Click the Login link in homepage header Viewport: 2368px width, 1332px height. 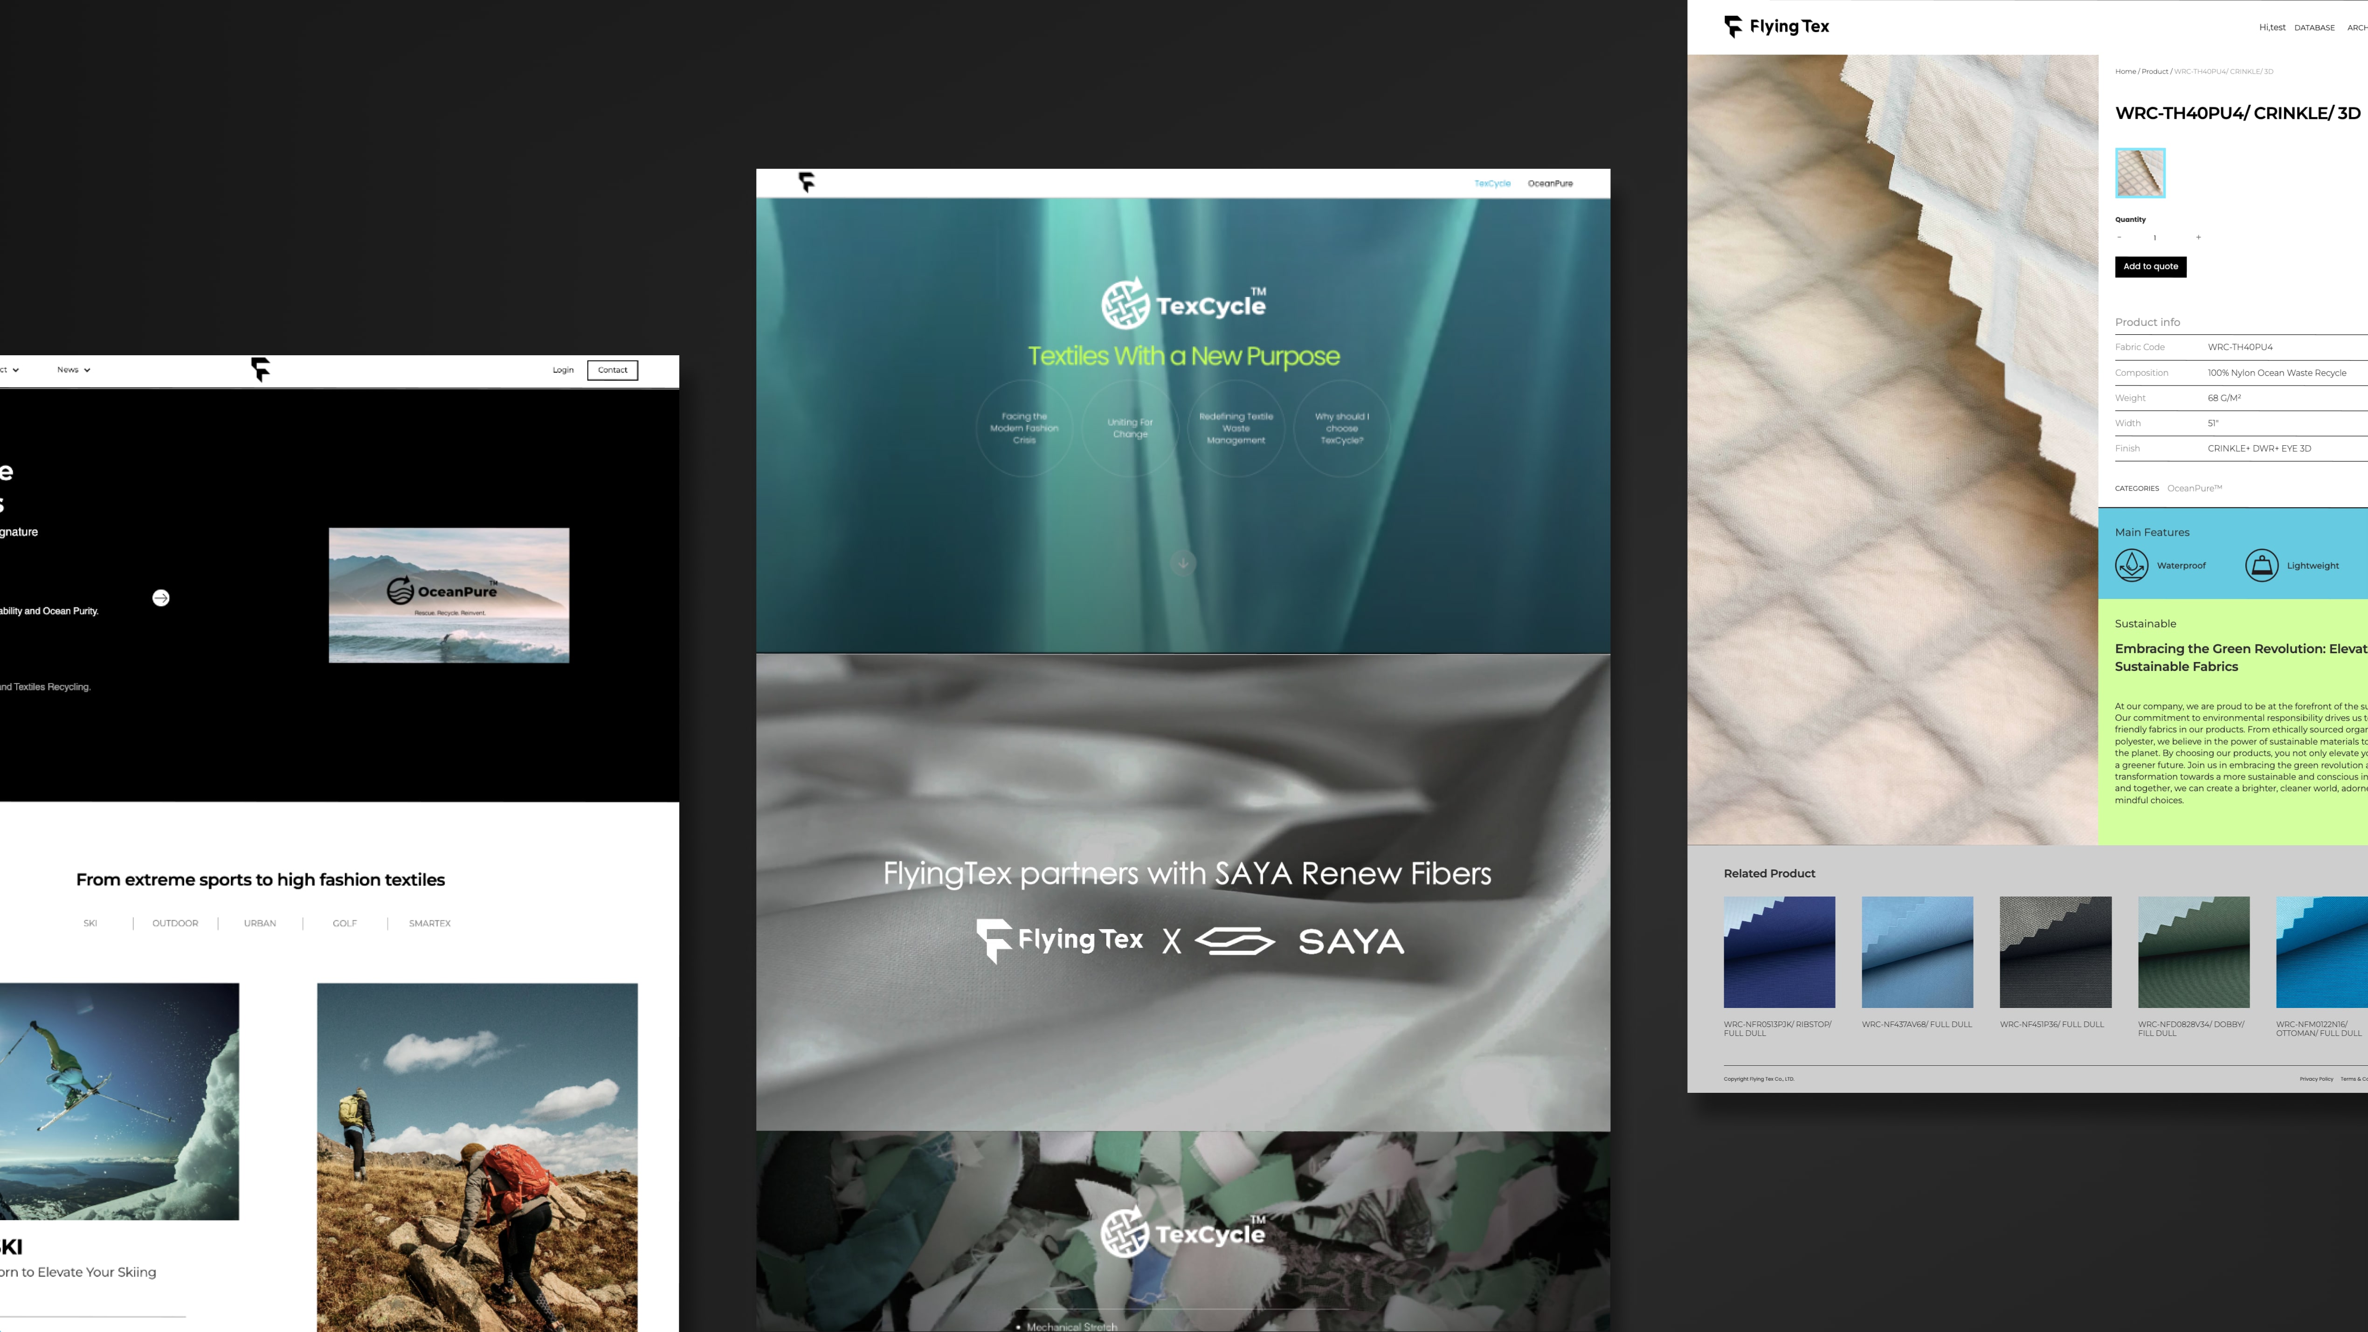click(563, 371)
